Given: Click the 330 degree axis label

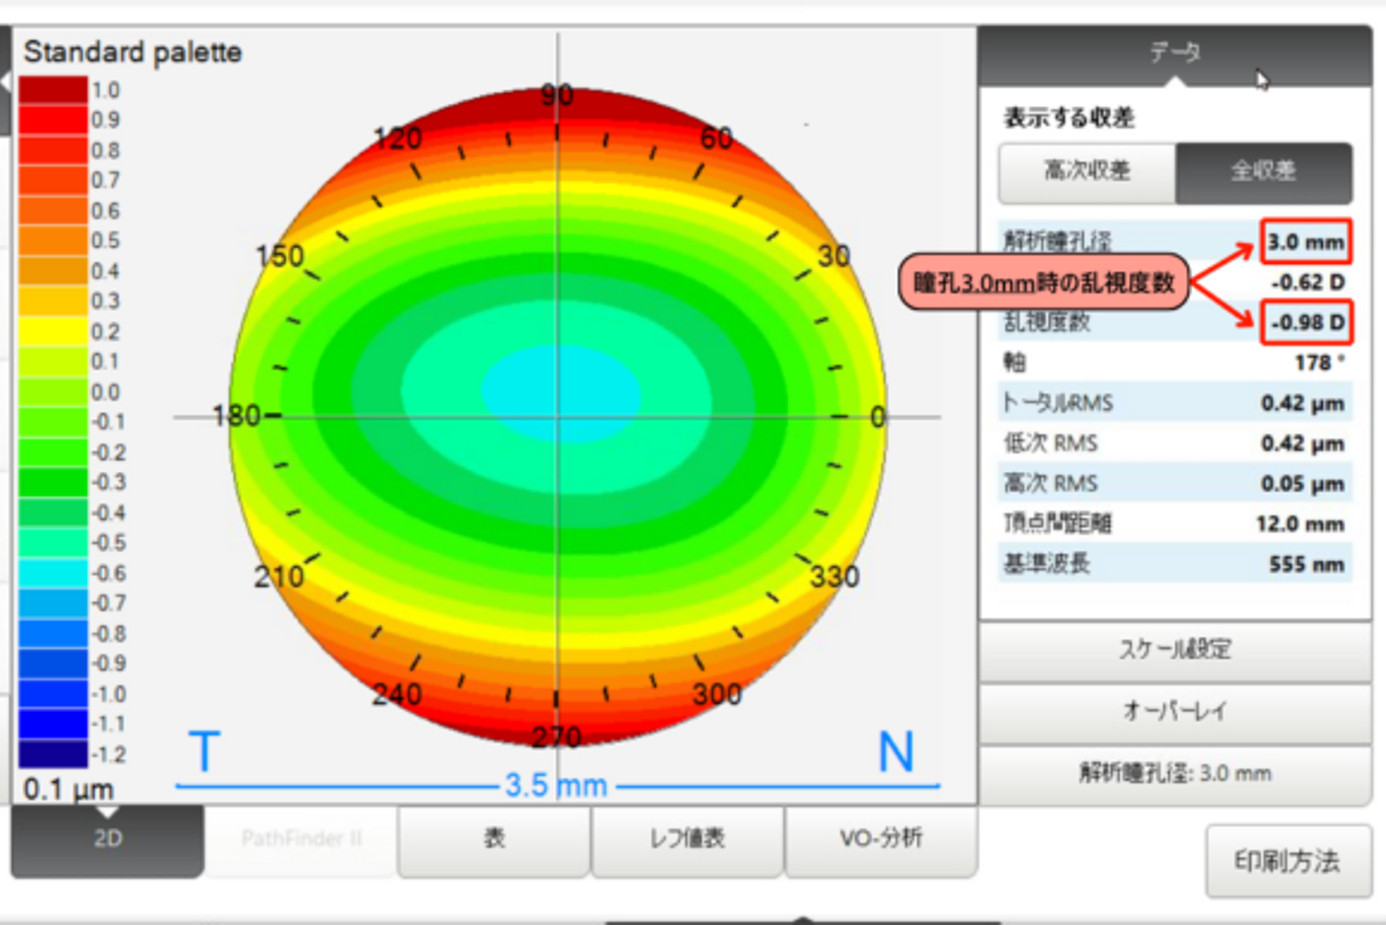Looking at the screenshot, I should point(834,577).
